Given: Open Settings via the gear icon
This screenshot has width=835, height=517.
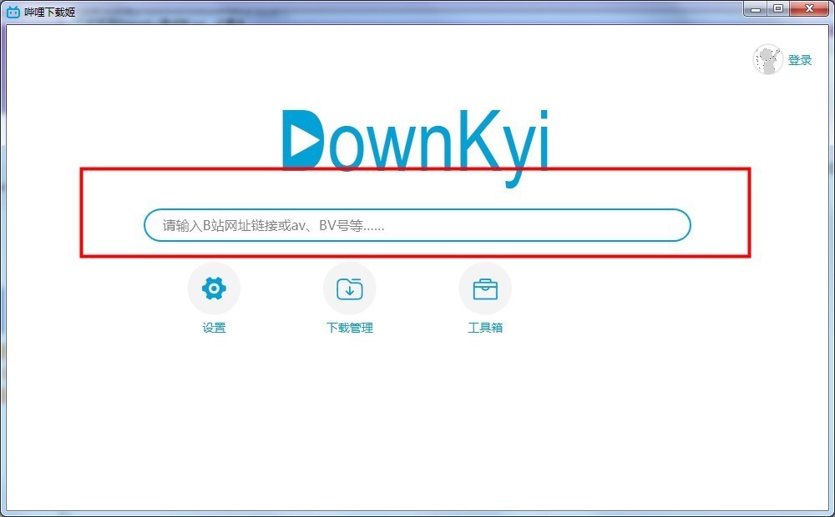Looking at the screenshot, I should (214, 289).
